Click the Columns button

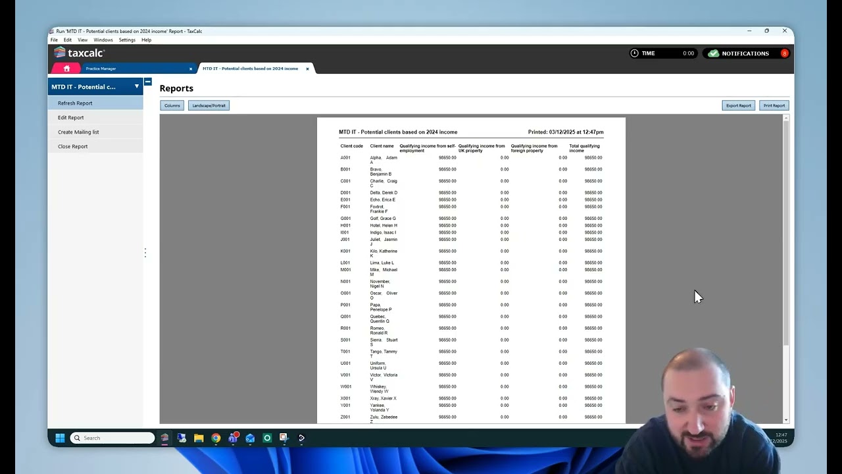(x=172, y=105)
